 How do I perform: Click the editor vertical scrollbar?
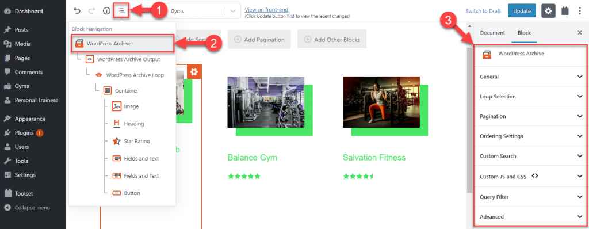pos(469,120)
